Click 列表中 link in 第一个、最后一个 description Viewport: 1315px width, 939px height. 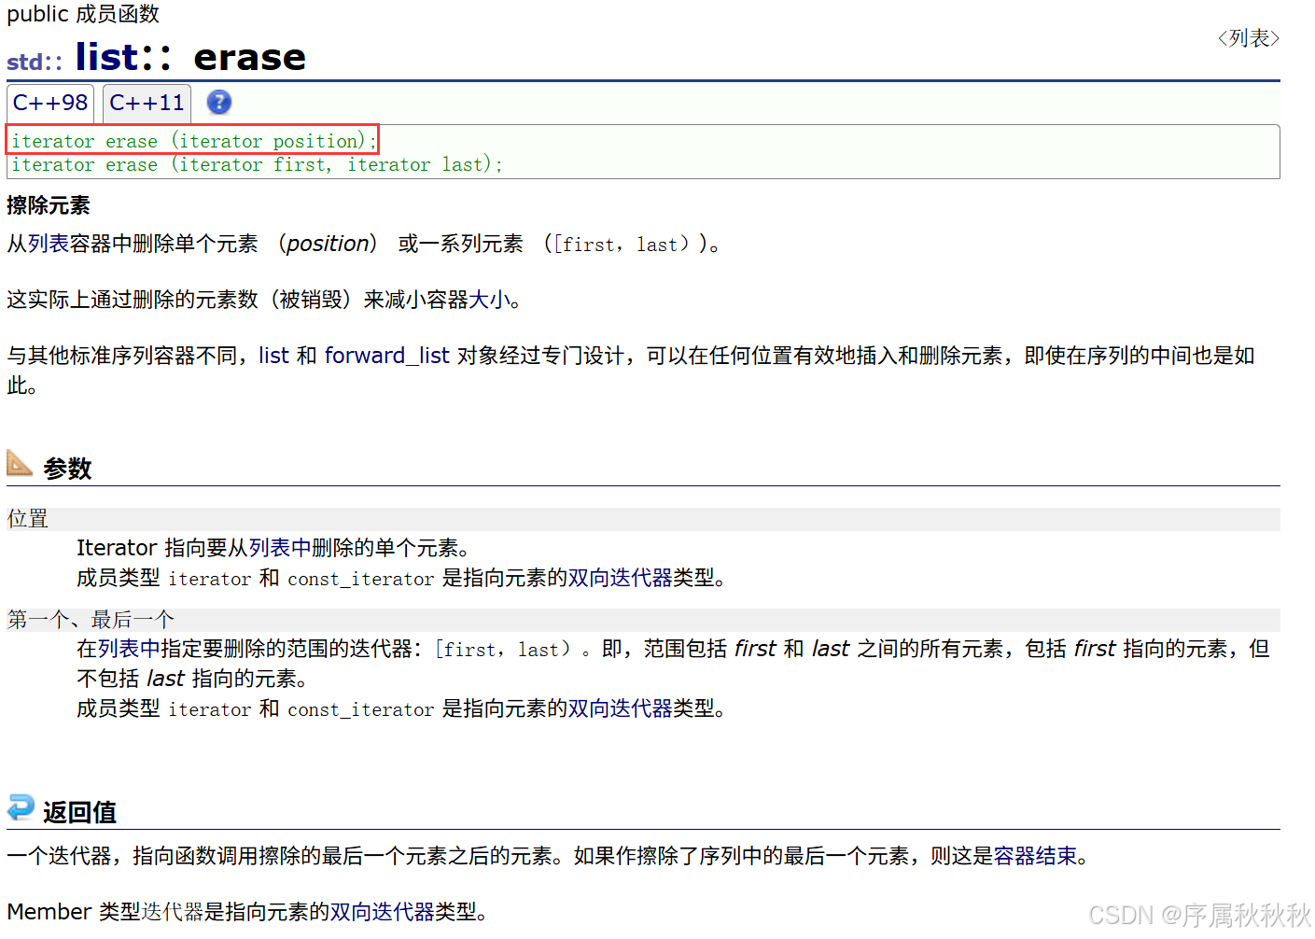pos(129,649)
